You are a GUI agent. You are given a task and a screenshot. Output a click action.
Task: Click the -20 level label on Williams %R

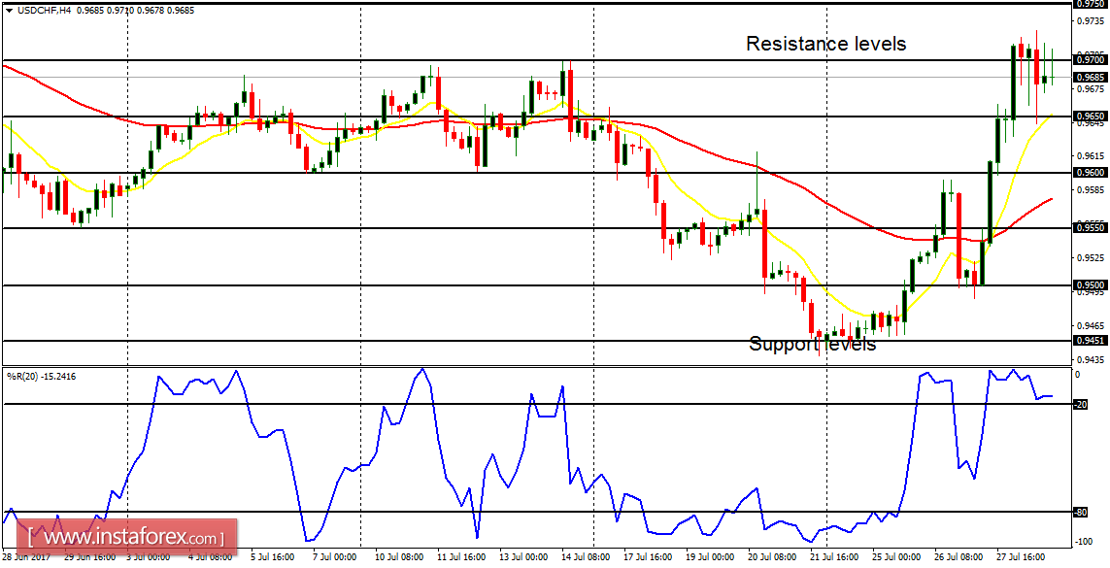pyautogui.click(x=1080, y=405)
